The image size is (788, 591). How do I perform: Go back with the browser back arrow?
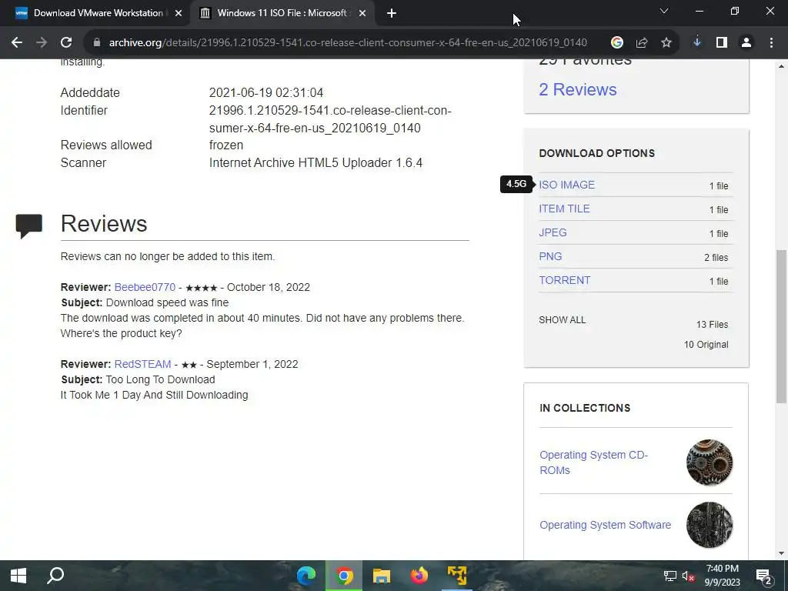point(17,43)
